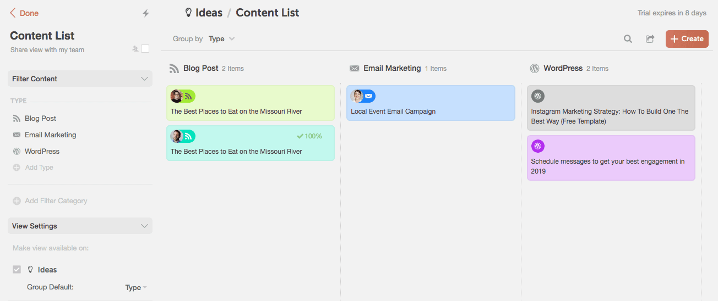Click the RSS icon on green Blog Post card
Screen dimensions: 718x301
pyautogui.click(x=188, y=96)
